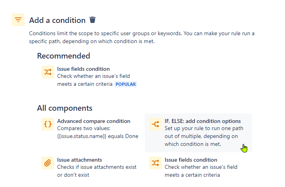Click the trash icon beside Add a condition
This screenshot has height=187, width=285.
[x=92, y=20]
